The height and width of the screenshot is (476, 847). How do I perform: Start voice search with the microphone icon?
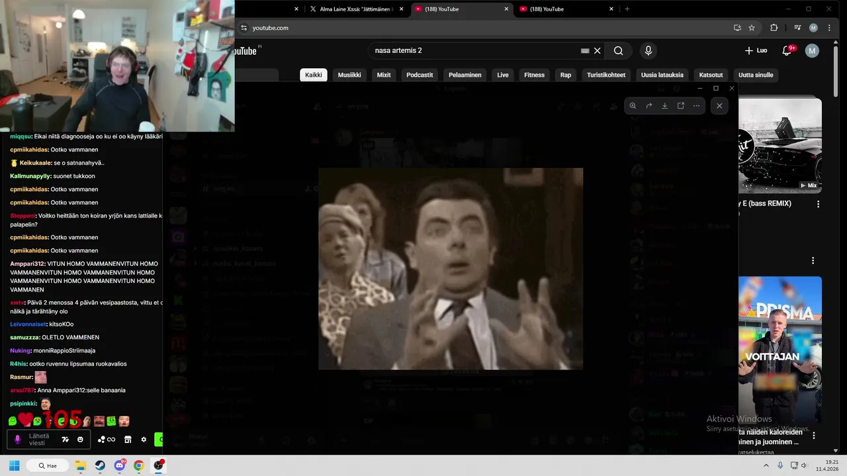(x=648, y=51)
